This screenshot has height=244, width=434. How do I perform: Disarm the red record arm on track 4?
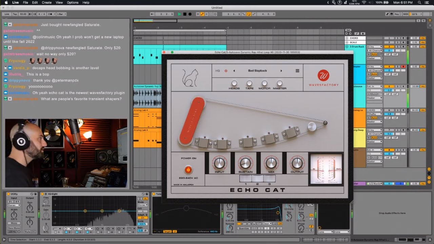pos(403,66)
